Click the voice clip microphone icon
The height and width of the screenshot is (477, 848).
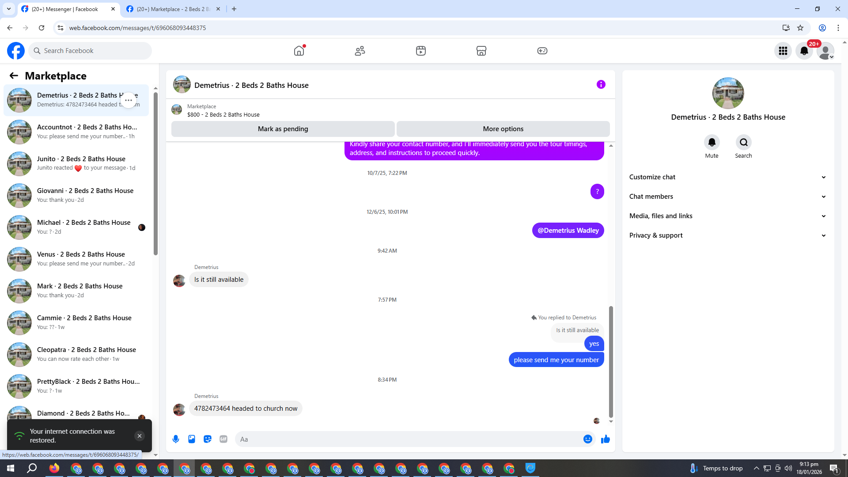(x=176, y=439)
